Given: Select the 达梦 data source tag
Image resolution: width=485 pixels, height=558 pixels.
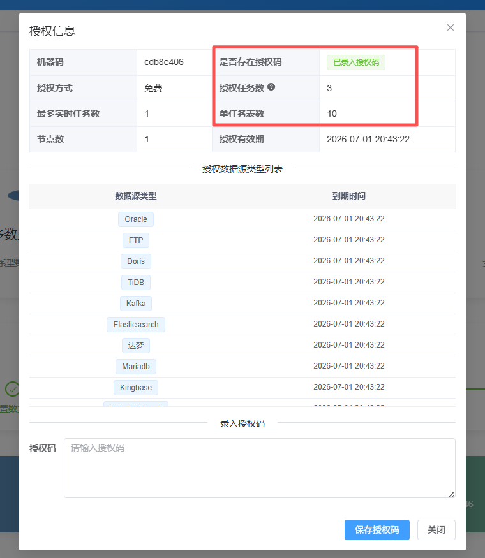Looking at the screenshot, I should 136,346.
